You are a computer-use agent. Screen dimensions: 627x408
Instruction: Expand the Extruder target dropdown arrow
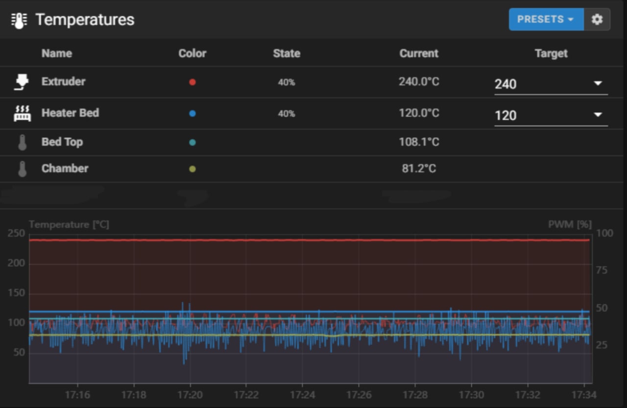click(x=598, y=84)
